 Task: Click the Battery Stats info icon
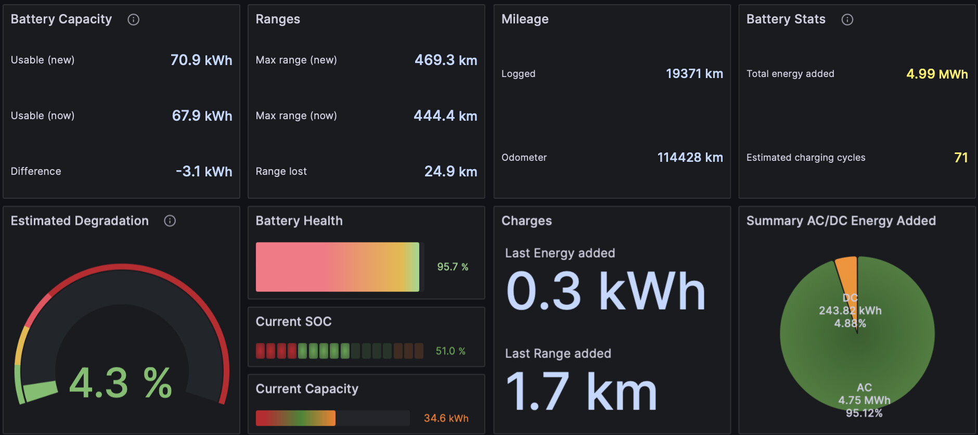pyautogui.click(x=847, y=20)
